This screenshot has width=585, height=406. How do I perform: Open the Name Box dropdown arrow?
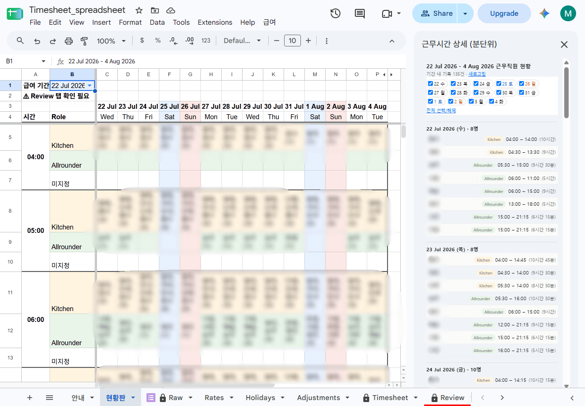(x=44, y=61)
